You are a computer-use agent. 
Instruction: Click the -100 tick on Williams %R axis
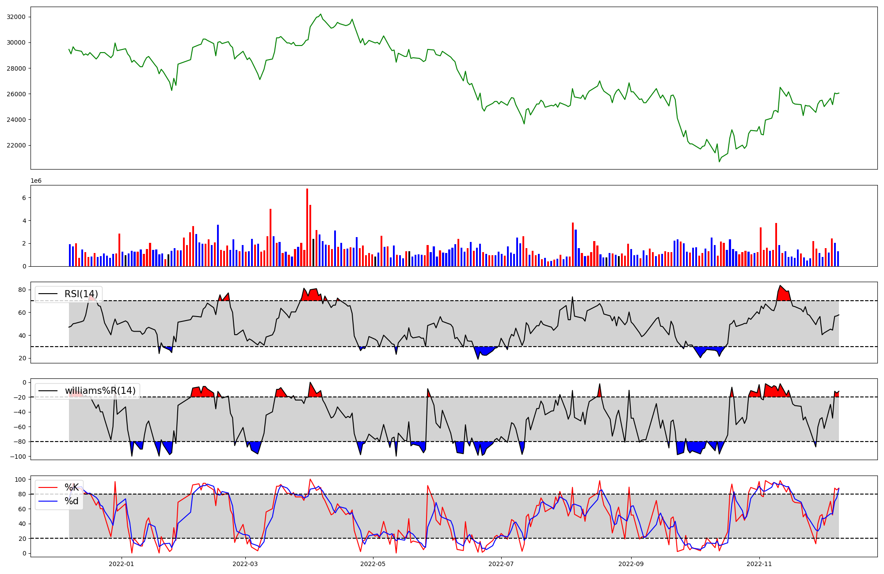[18, 457]
